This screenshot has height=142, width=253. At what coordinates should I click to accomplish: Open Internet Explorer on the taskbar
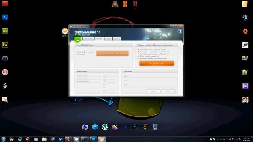point(20,139)
